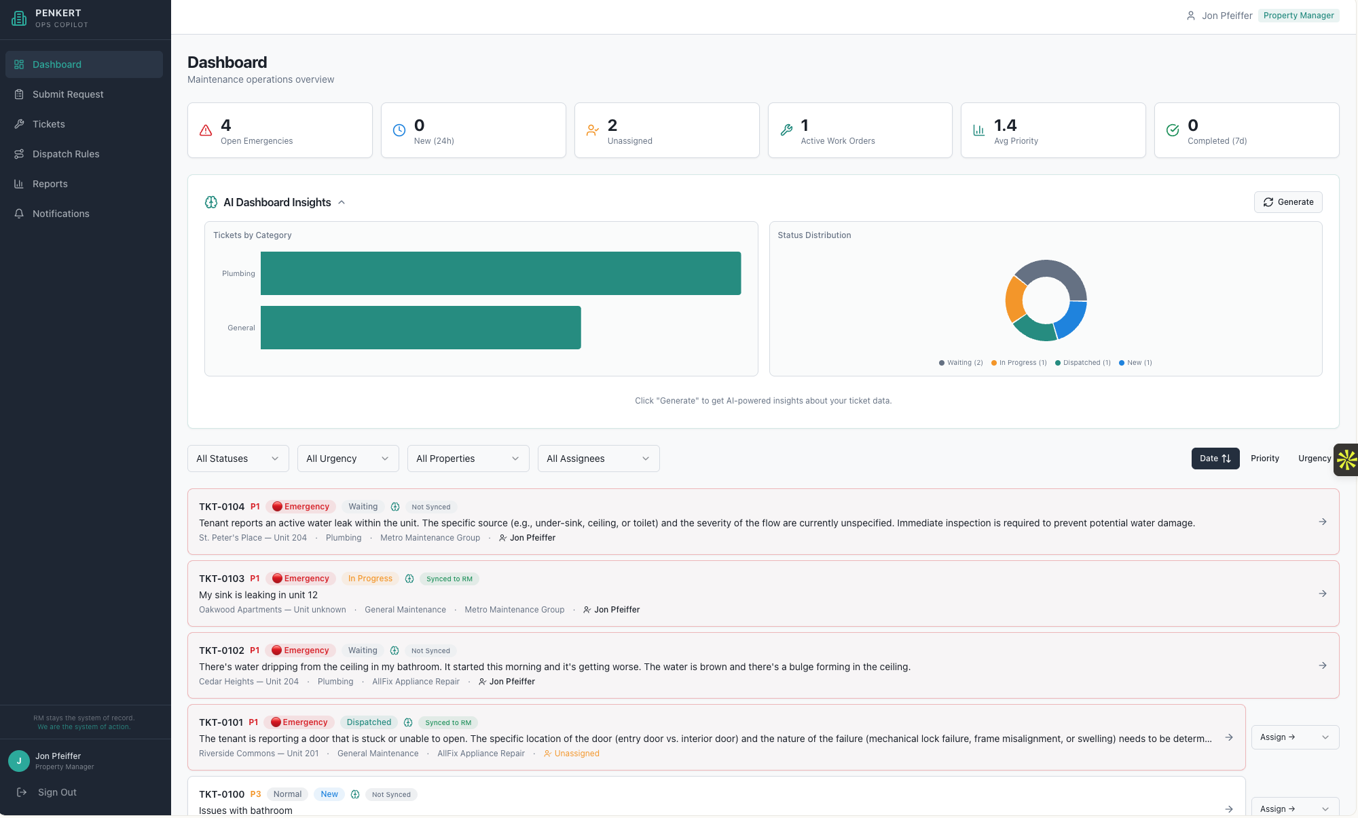Click the AI brain icon next to Dashboard Insights
The height and width of the screenshot is (818, 1358).
(210, 202)
